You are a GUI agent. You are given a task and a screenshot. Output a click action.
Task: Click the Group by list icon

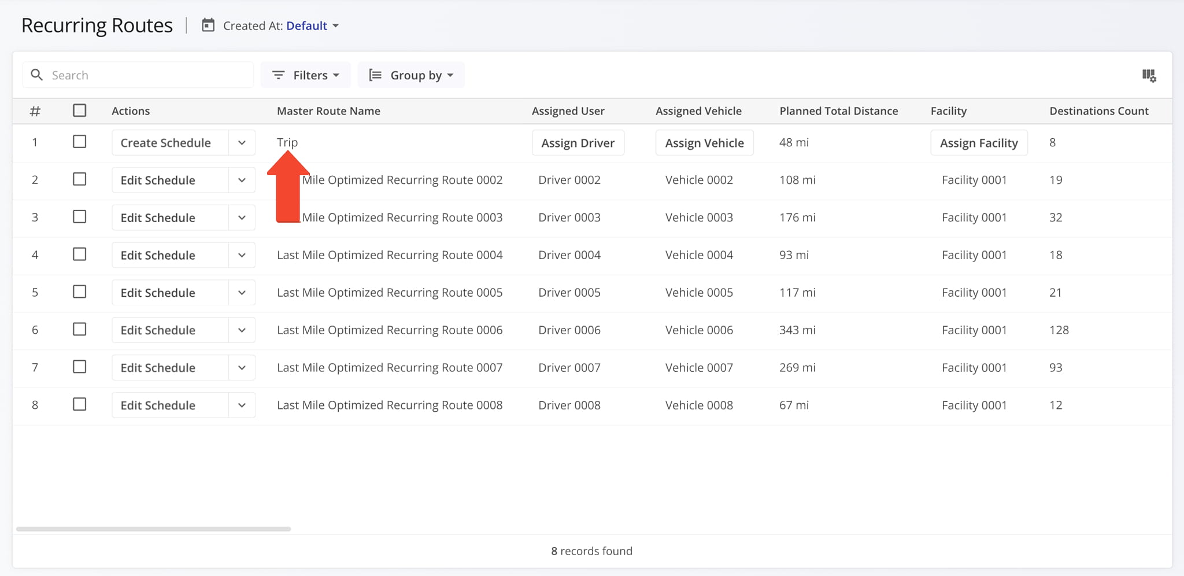(375, 75)
